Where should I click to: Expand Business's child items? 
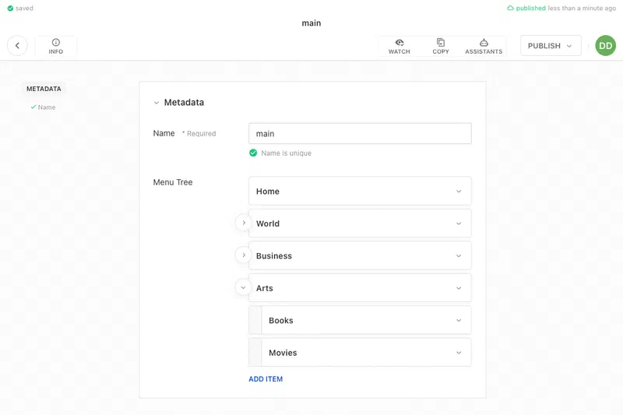tap(244, 255)
